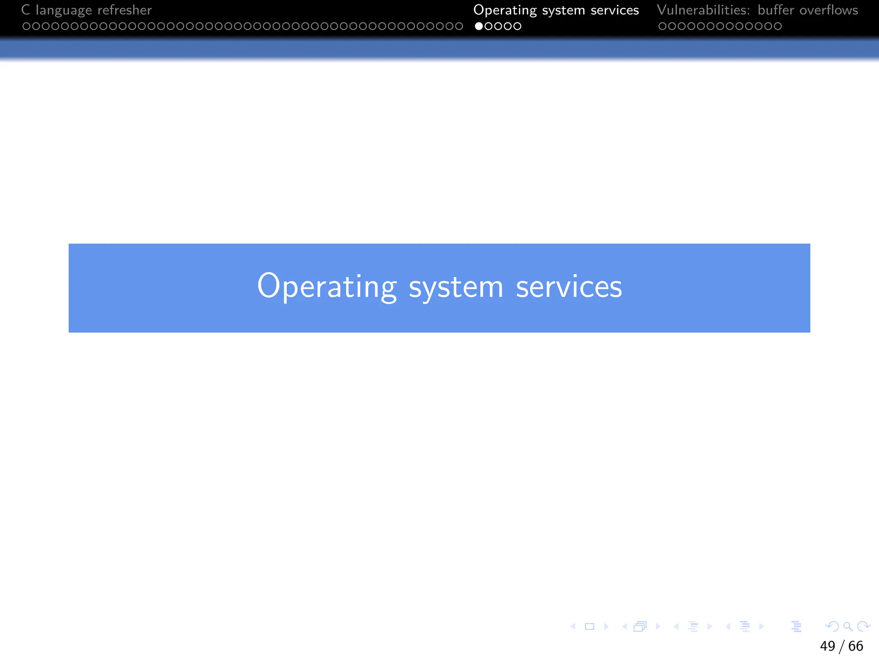Click the subsection lines navigation icon
The image size is (879, 659).
point(693,627)
